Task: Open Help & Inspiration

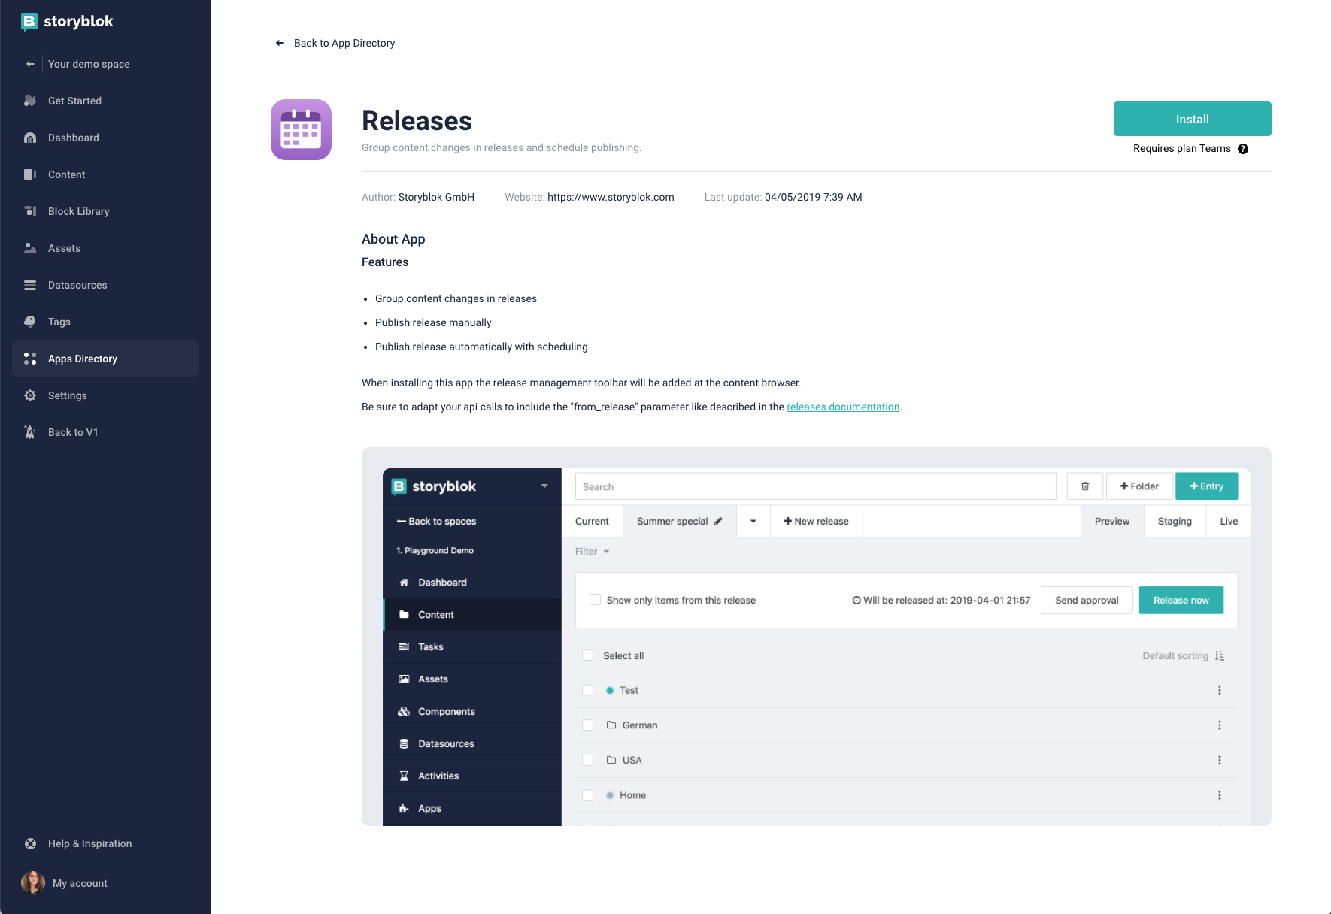Action: point(90,843)
